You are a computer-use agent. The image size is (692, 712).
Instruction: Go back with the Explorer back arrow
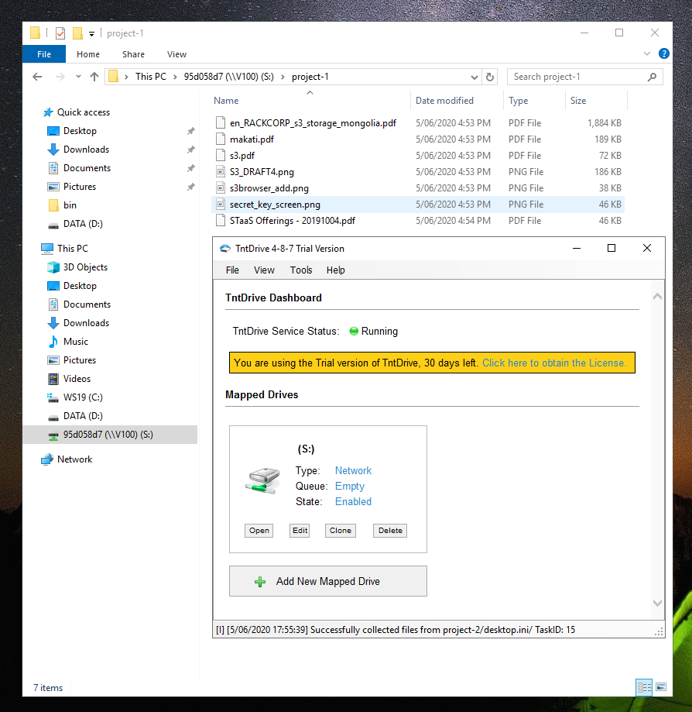[37, 77]
